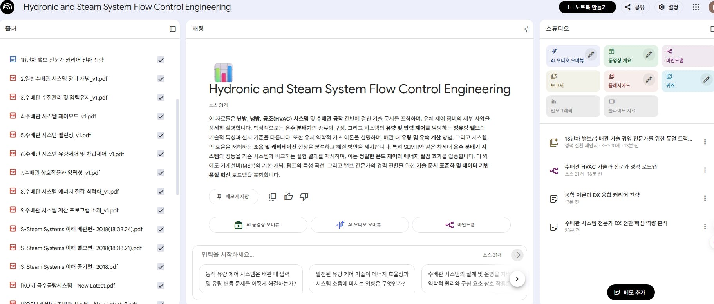Open S-Steam Systems 이해 밸브편 PDF source

(81, 248)
